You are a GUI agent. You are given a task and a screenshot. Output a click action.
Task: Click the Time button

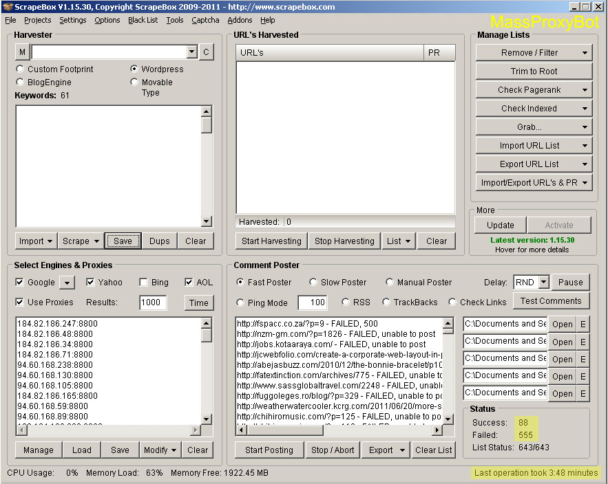pos(198,302)
